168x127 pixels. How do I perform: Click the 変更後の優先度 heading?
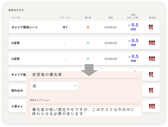[47, 74]
